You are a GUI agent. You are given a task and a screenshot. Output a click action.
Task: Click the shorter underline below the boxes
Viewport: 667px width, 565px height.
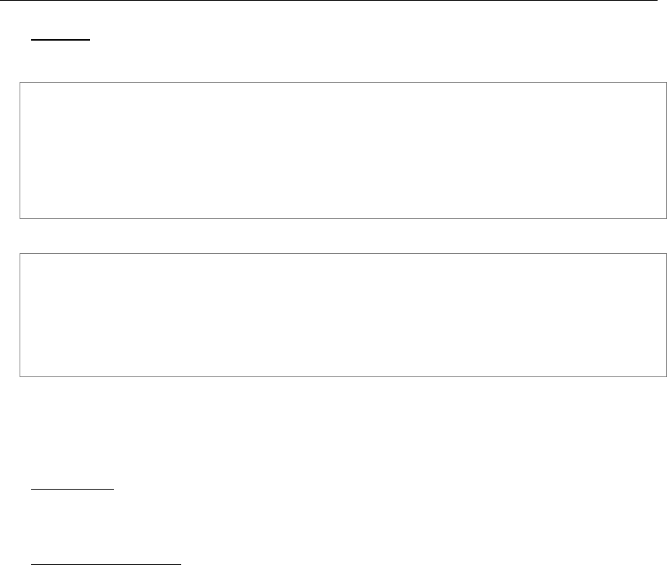tap(72, 490)
